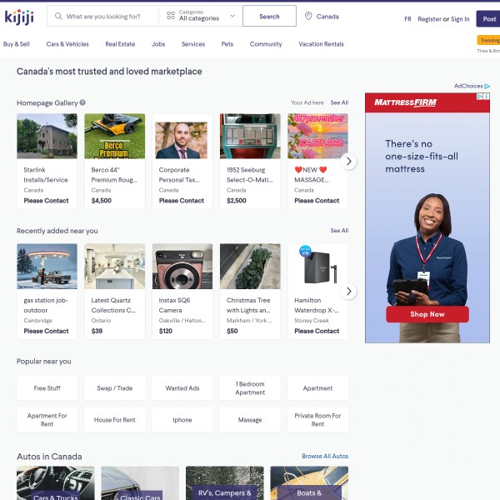This screenshot has height=500, width=500.
Task: Open the Buy & Sell menu
Action: tap(17, 44)
